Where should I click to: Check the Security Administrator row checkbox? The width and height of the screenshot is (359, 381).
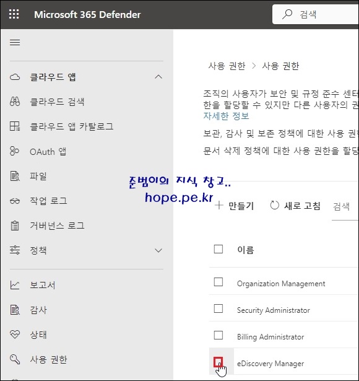(218, 309)
